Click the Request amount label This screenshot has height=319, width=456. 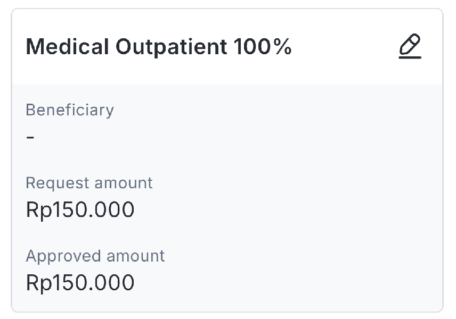point(89,183)
